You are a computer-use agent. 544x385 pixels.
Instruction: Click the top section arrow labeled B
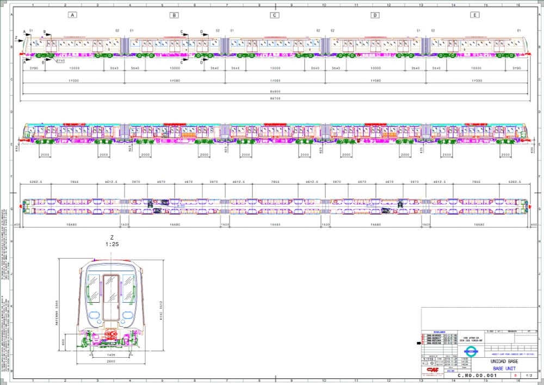click(x=47, y=34)
